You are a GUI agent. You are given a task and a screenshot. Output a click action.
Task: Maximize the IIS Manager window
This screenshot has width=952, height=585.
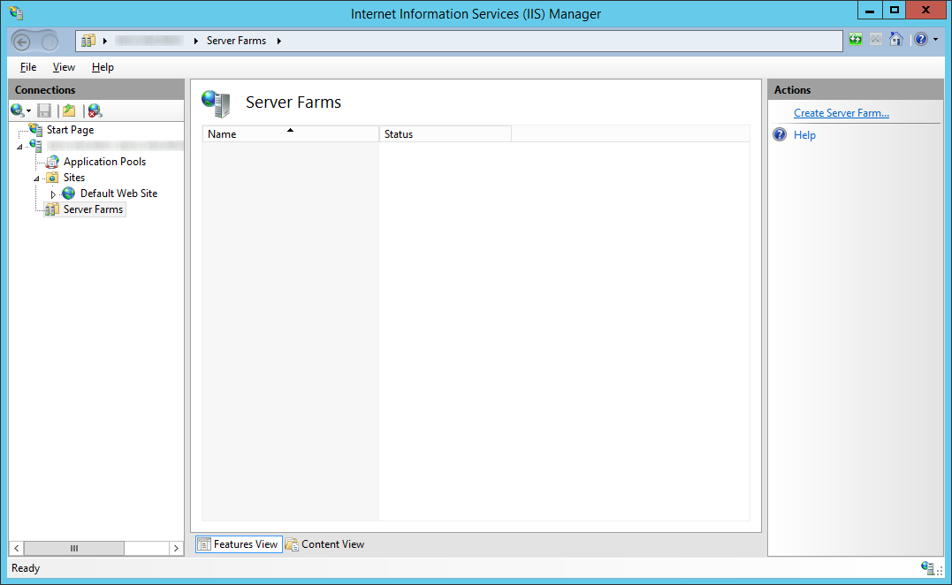coord(894,10)
